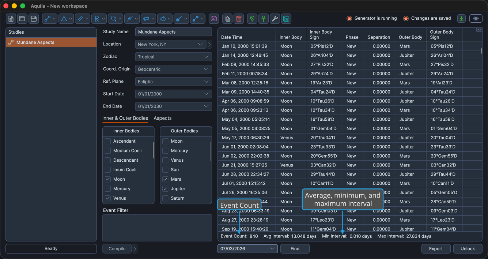Viewport: 488px width, 259px height.
Task: Click the green location pin icon
Action: click(252, 19)
